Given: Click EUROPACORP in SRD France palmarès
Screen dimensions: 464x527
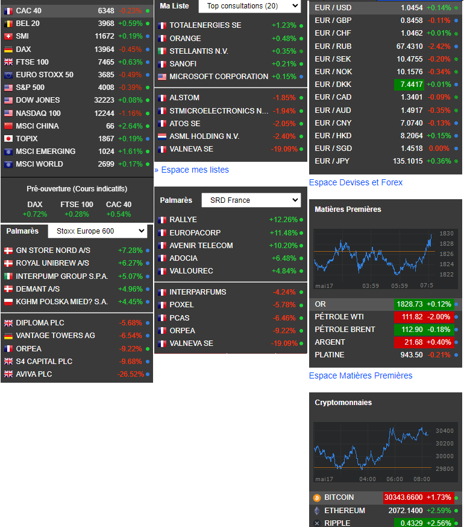Looking at the screenshot, I should [195, 233].
